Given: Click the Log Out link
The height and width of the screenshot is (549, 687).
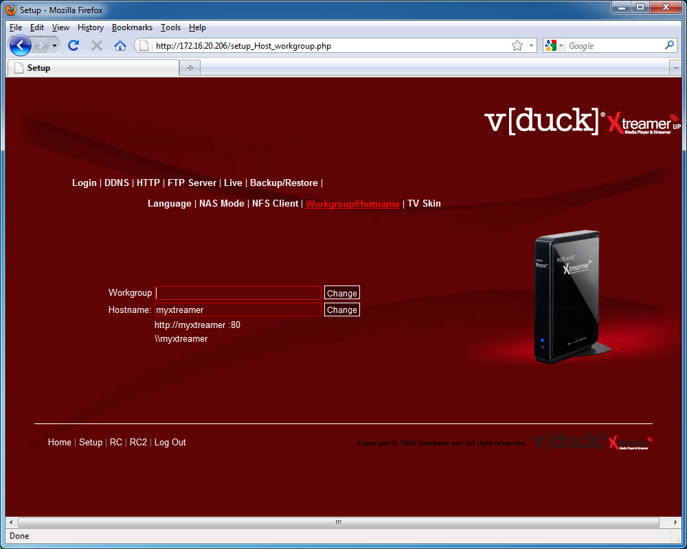Looking at the screenshot, I should (x=170, y=442).
